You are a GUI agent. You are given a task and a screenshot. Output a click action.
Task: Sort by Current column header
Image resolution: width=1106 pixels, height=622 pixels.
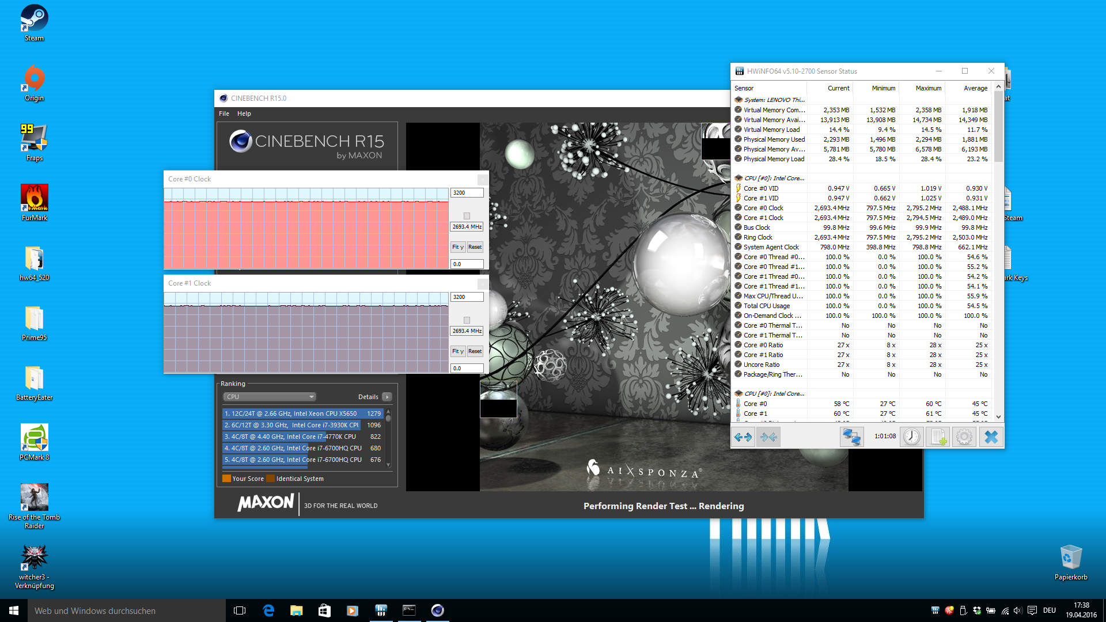(830, 88)
